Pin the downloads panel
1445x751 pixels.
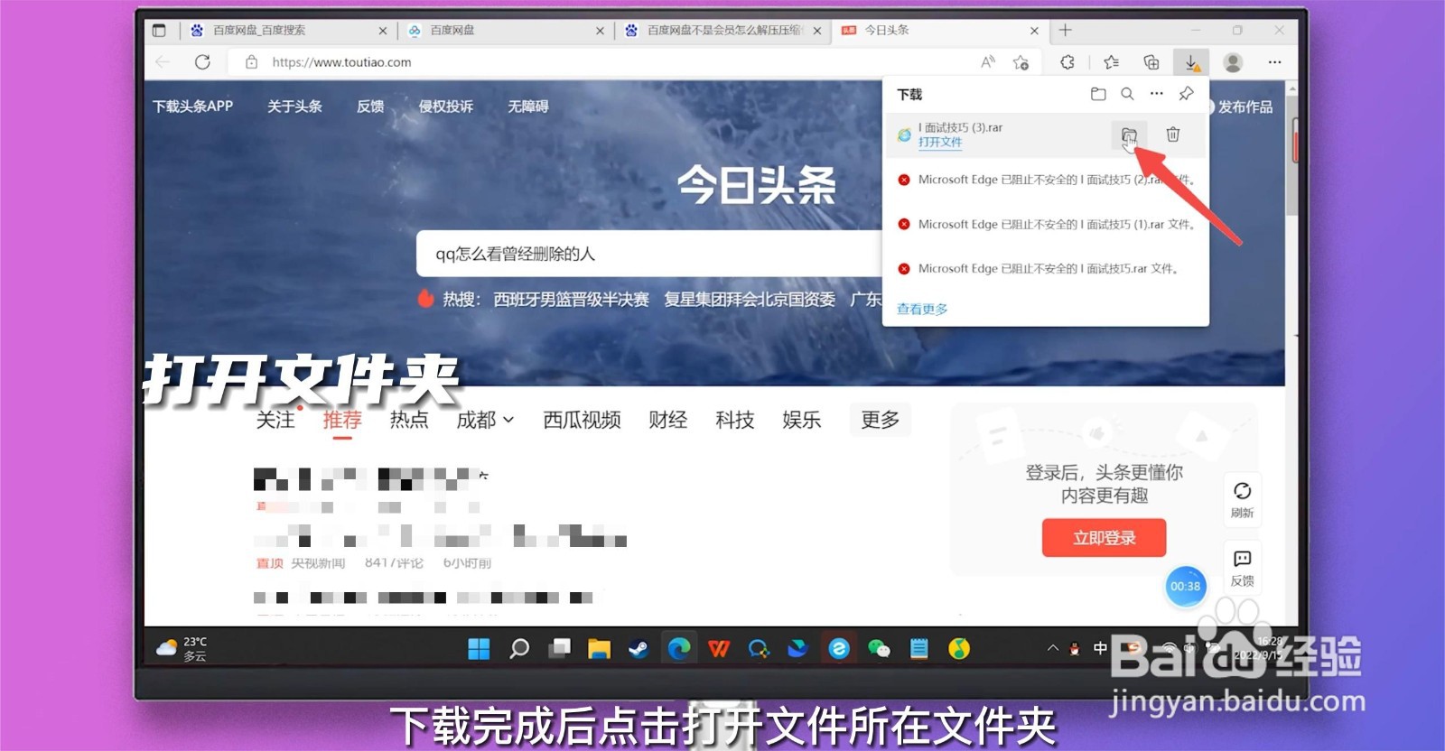1186,94
